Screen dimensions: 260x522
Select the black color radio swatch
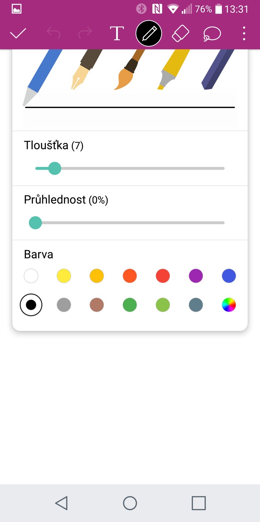(x=31, y=305)
